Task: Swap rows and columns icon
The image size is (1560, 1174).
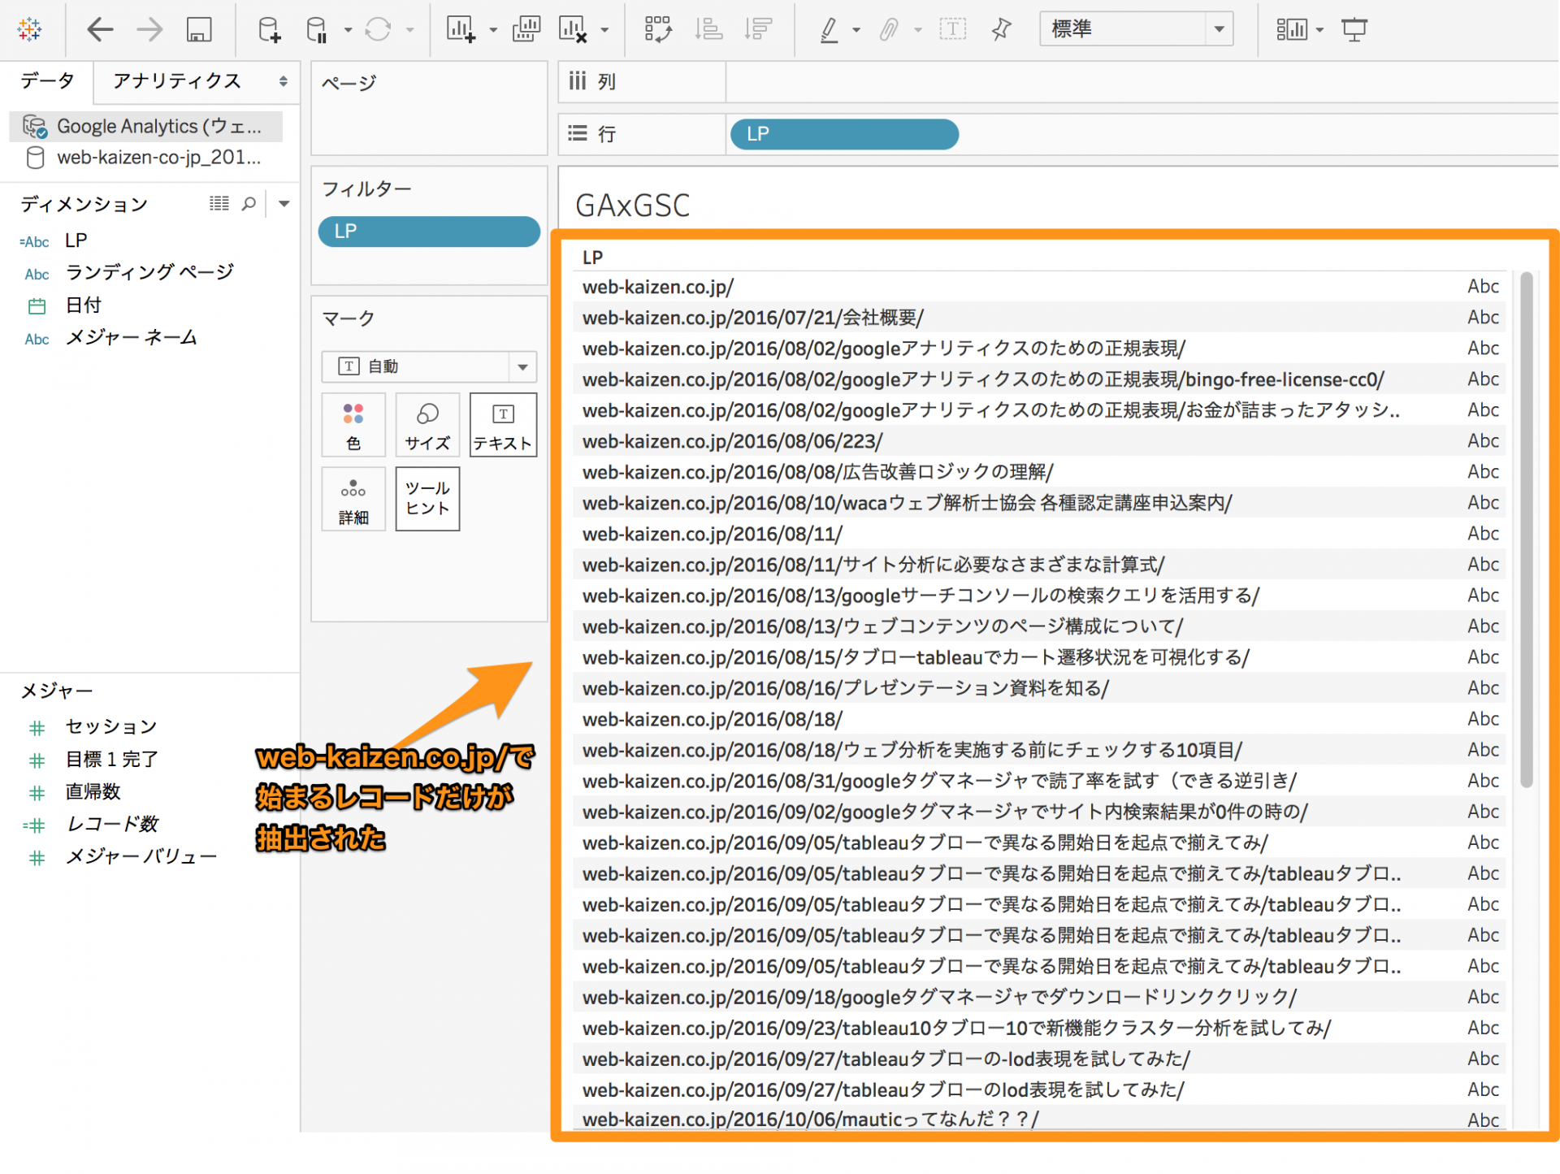Action: tap(658, 30)
